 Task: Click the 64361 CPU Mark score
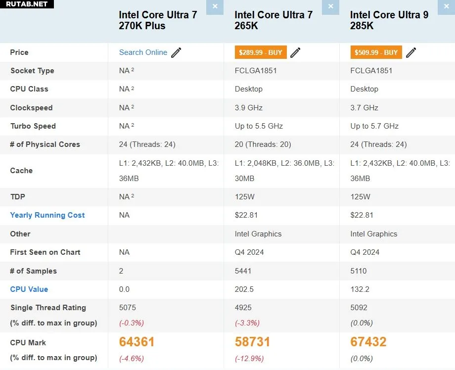click(136, 342)
